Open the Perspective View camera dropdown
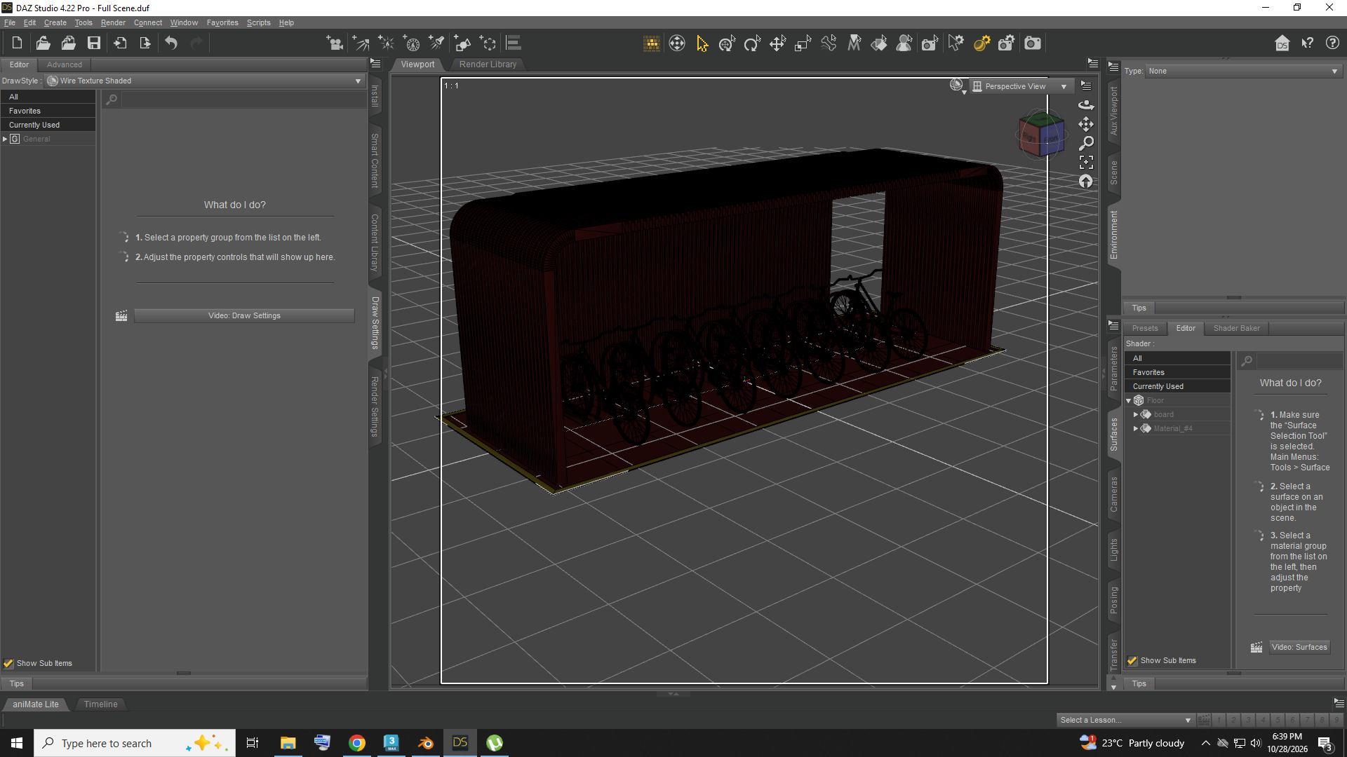The width and height of the screenshot is (1347, 757). tap(1021, 86)
